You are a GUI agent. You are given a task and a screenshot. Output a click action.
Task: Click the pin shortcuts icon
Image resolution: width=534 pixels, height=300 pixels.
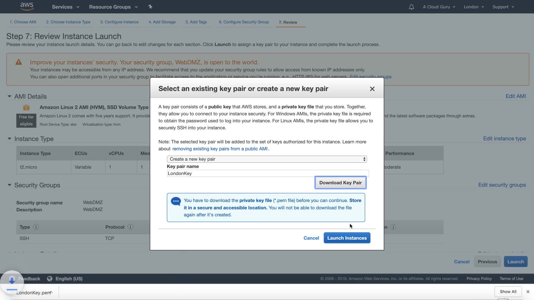pyautogui.click(x=150, y=7)
